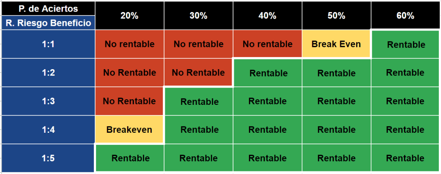
Task: Click the "P. de Aciertos" header cell
Action: click(x=48, y=9)
